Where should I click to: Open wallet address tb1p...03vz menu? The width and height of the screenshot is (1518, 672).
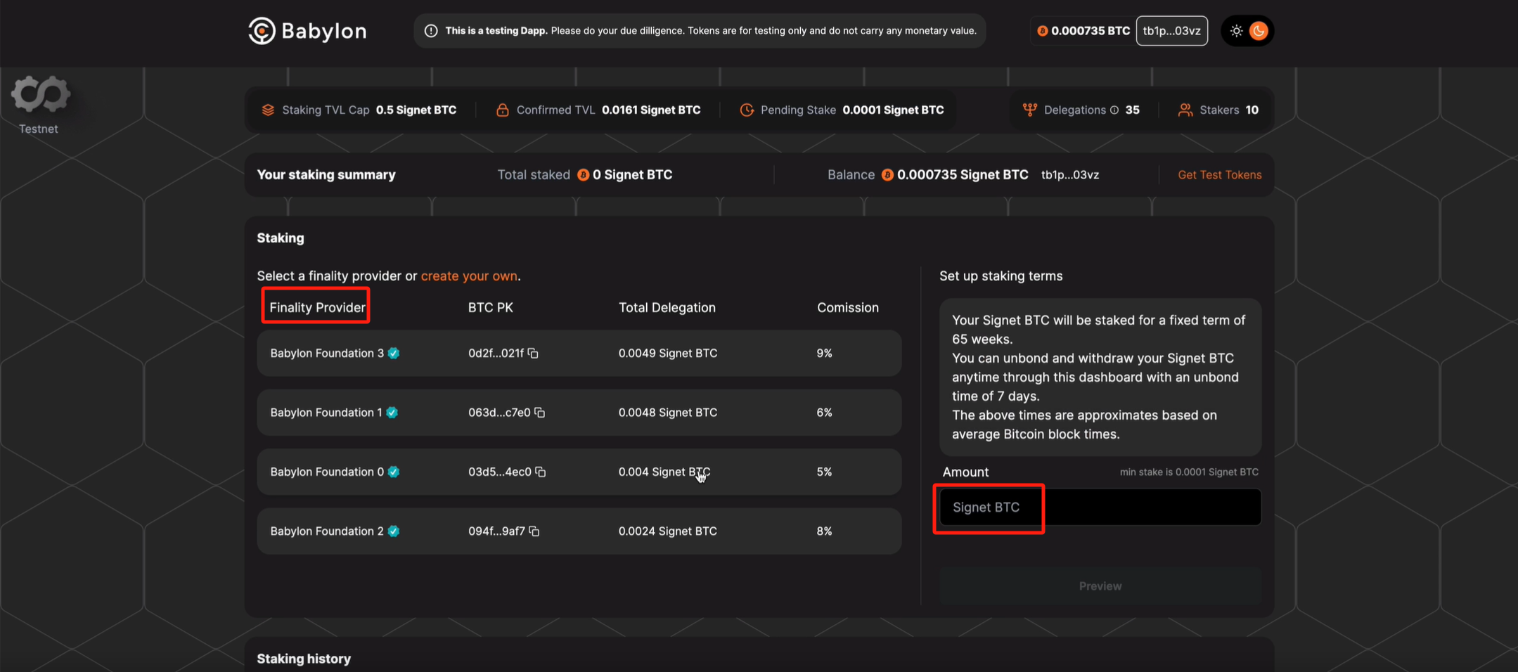click(x=1172, y=31)
